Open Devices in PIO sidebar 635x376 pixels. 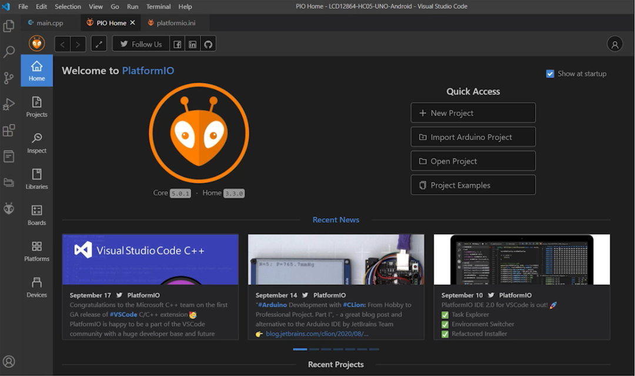(x=37, y=287)
